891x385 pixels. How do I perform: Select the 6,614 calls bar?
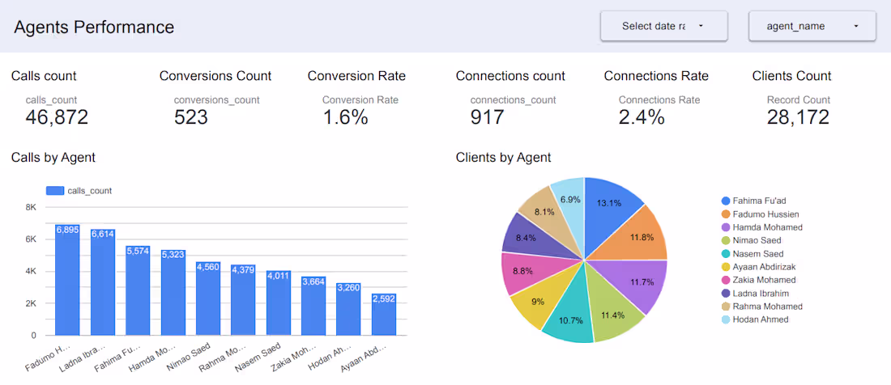tap(103, 282)
